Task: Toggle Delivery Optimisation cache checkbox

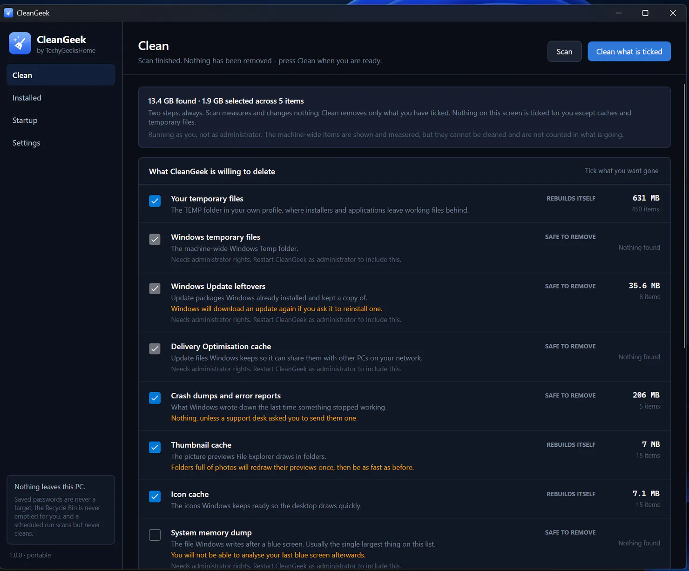Action: (x=155, y=349)
